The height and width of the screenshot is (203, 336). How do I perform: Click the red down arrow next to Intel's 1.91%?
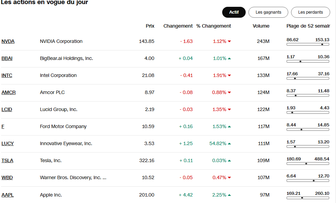(229, 76)
